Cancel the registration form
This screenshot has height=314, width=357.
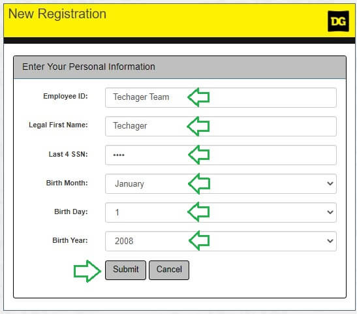pos(169,270)
